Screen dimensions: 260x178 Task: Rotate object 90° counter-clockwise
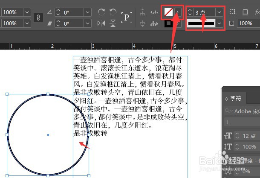pos(113,12)
